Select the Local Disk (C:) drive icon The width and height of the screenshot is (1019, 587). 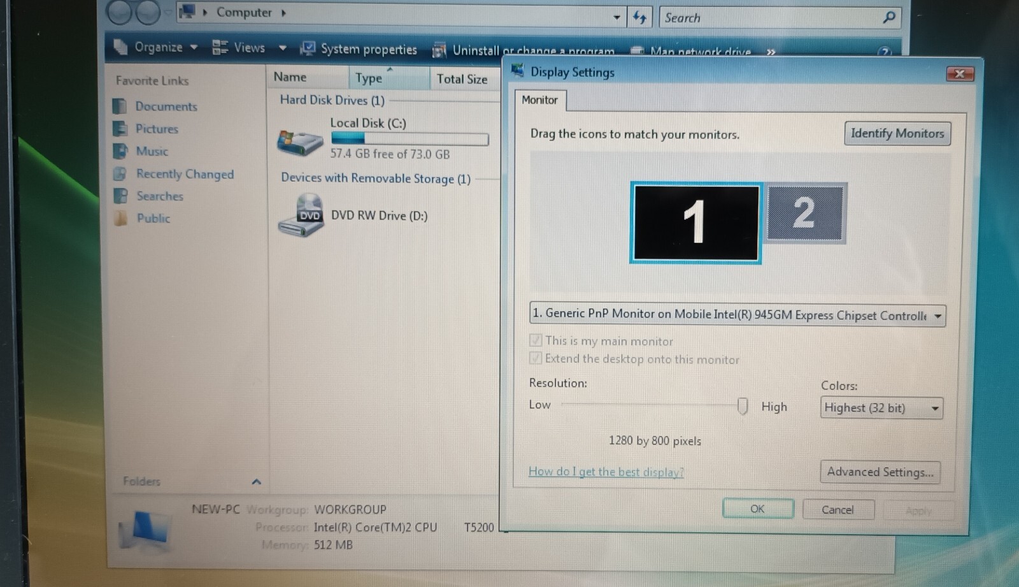click(x=300, y=143)
